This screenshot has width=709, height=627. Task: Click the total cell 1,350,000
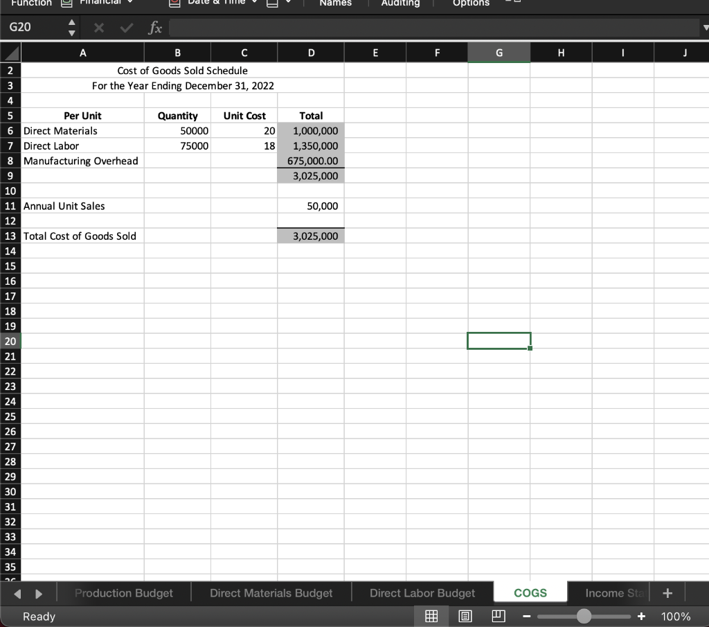[x=311, y=145]
